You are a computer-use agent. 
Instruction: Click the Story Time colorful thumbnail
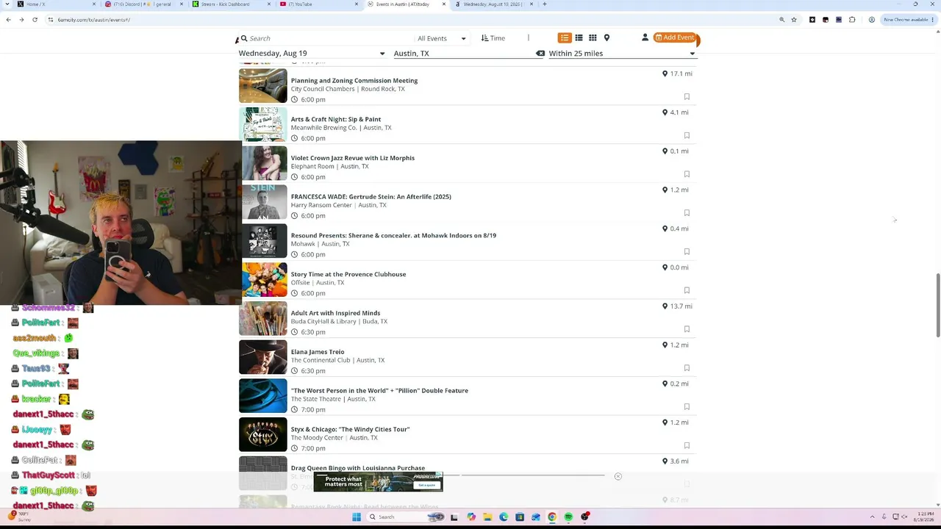click(x=263, y=279)
